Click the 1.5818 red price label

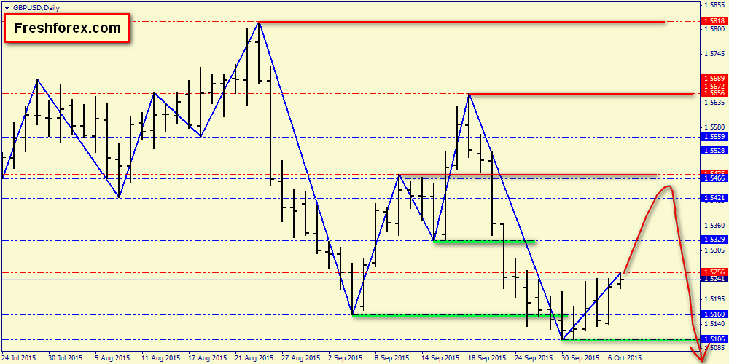click(x=713, y=21)
